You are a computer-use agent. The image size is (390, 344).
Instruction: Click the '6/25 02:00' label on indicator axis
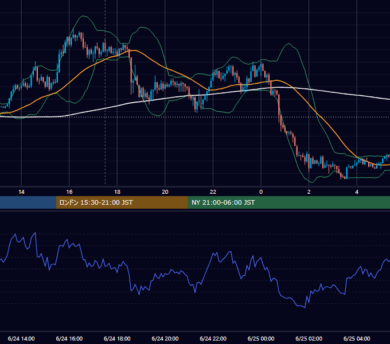point(309,338)
